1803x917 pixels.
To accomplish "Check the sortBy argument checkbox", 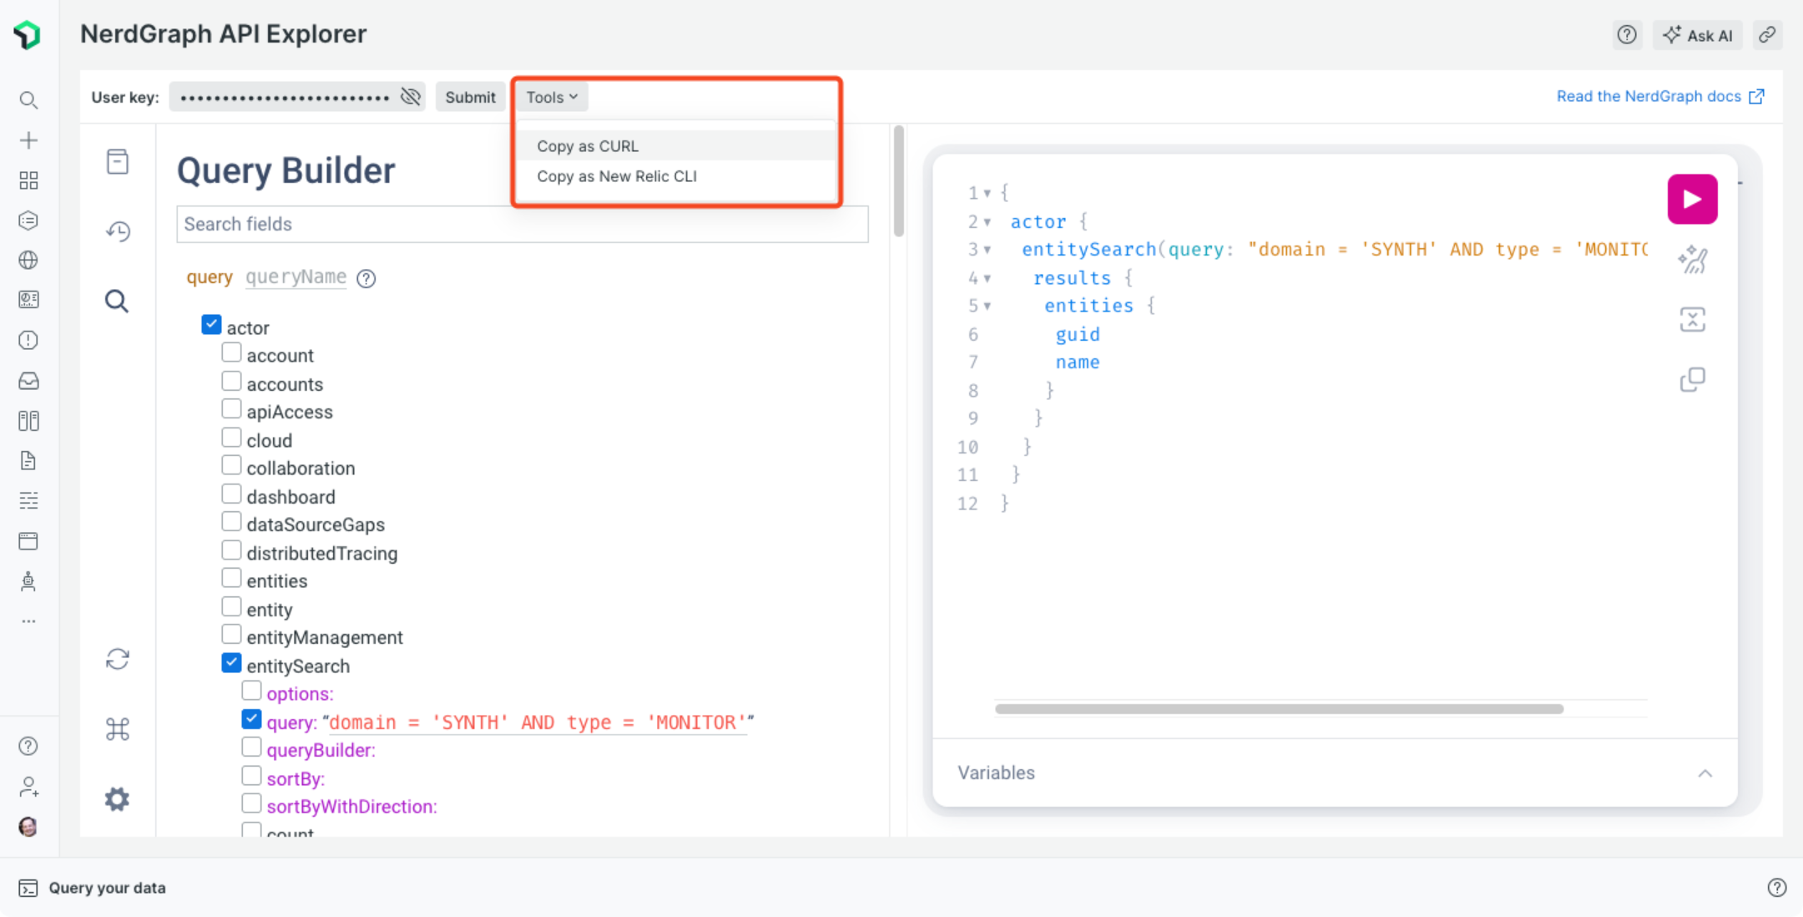I will coord(251,776).
